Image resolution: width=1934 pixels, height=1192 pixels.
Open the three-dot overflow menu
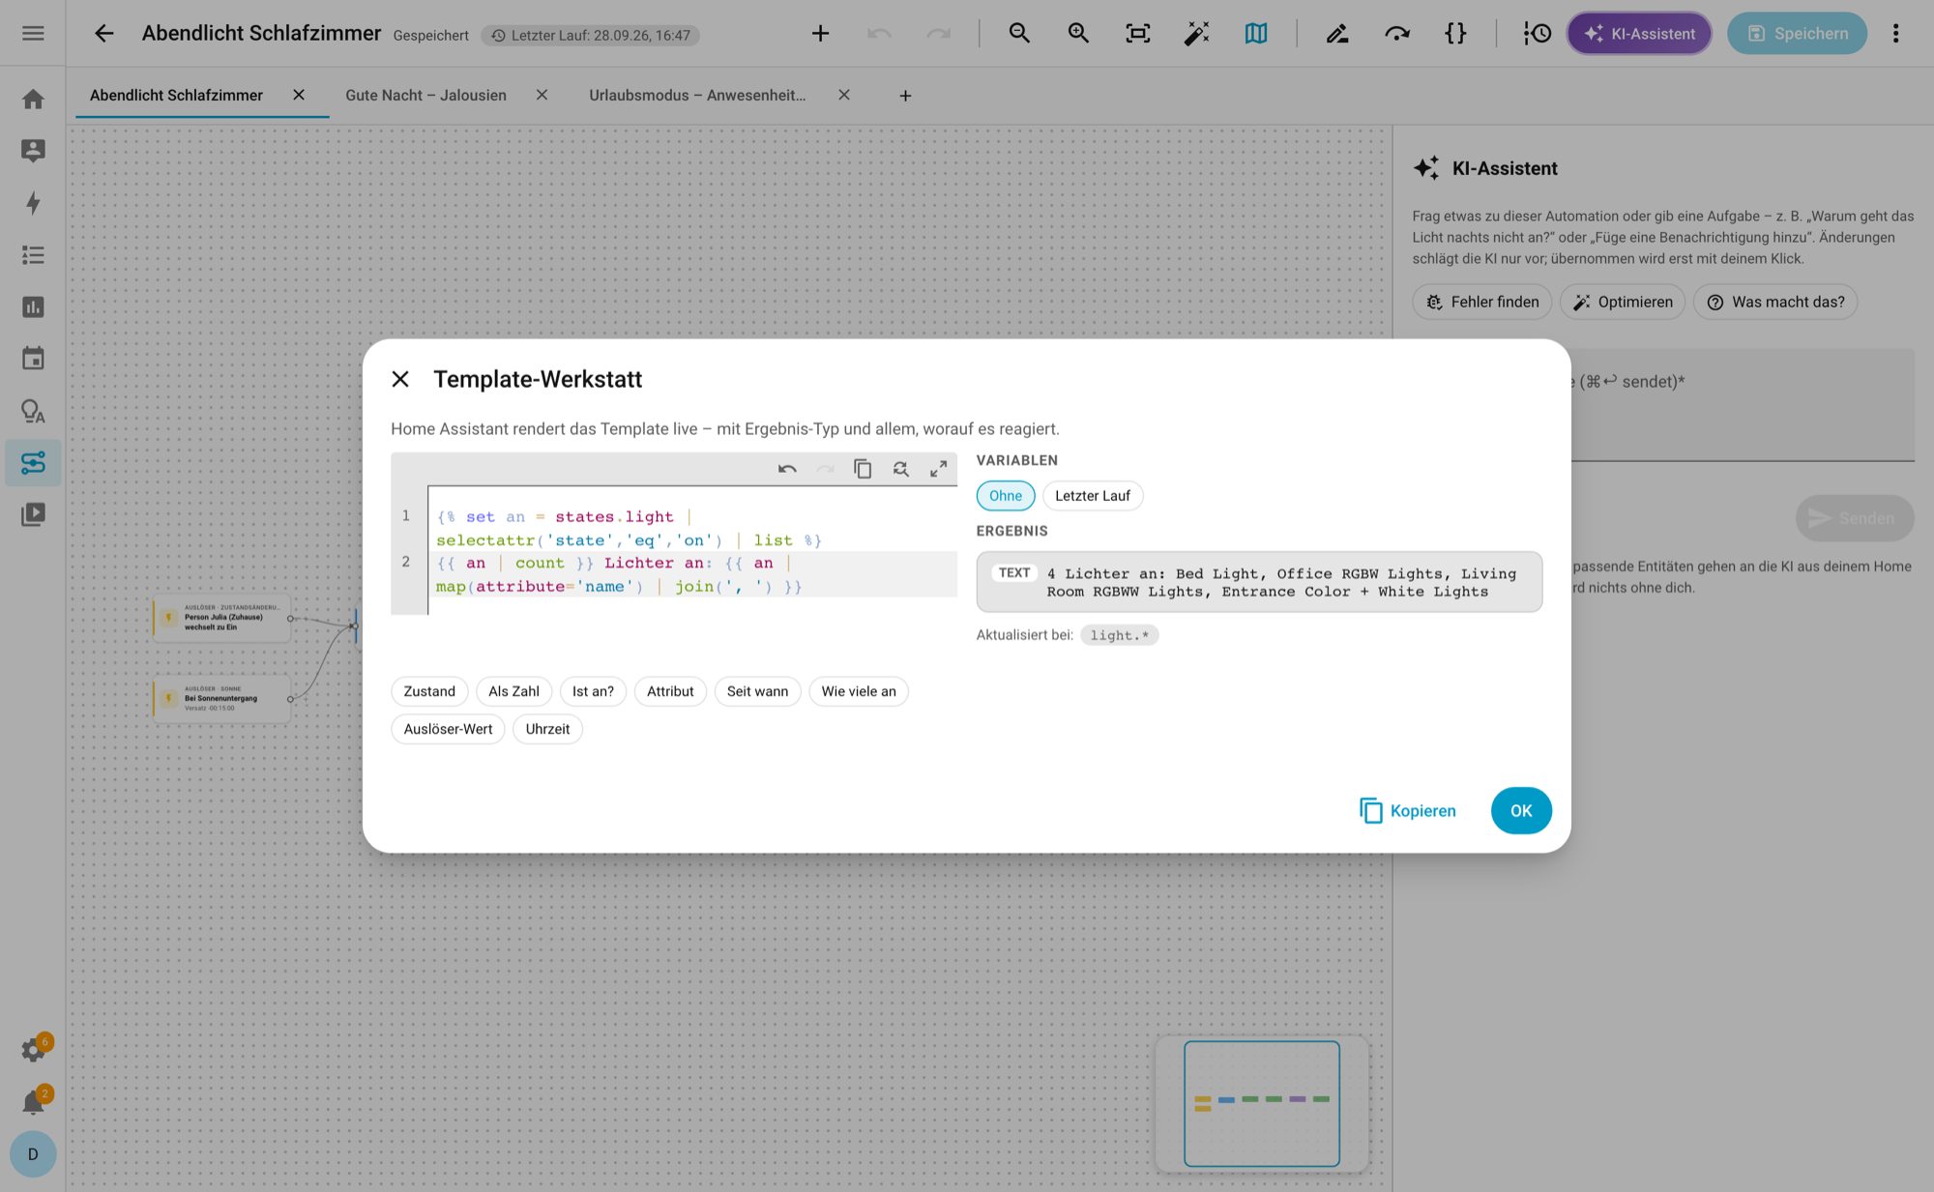(1895, 34)
